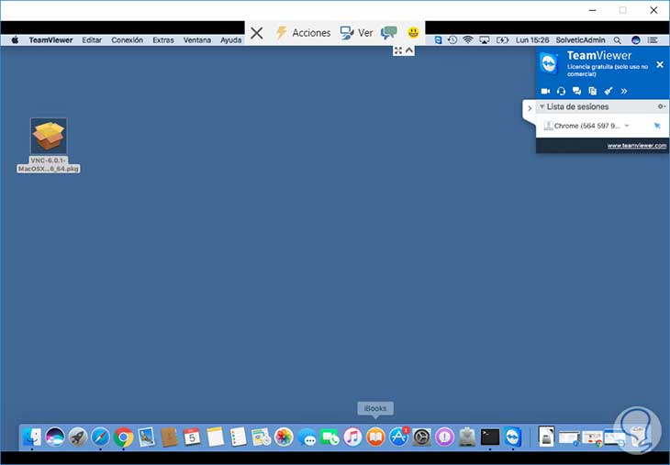This screenshot has width=670, height=465.
Task: Open TeamViewer from the Dock
Action: click(513, 437)
